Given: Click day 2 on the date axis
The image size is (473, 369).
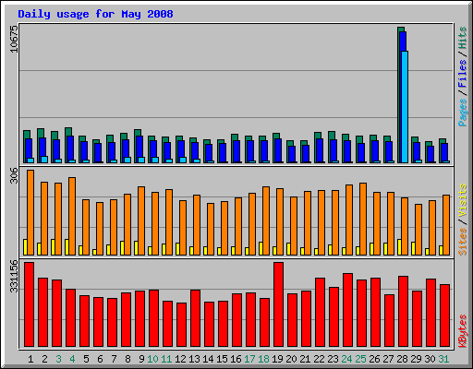Looking at the screenshot, I should coord(44,359).
